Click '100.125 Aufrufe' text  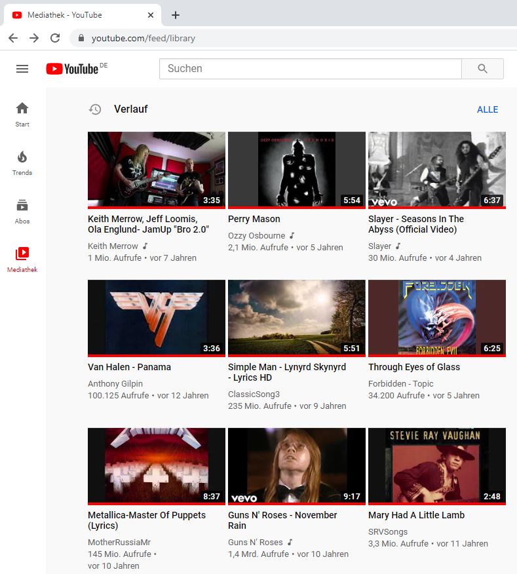[x=118, y=395]
